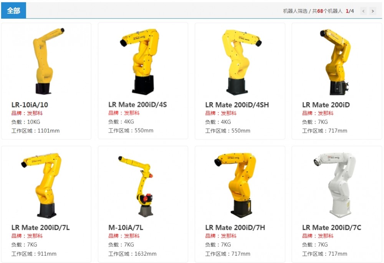The image size is (384, 263).
Task: Open LR Mate 200iD/7H robot image
Action: tap(235, 185)
